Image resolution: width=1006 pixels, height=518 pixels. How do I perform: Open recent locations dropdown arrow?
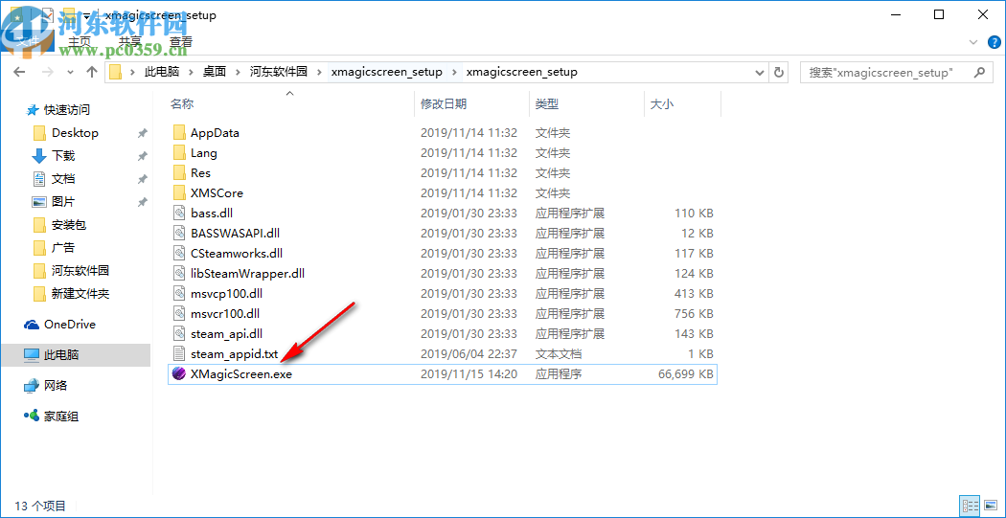click(x=69, y=73)
